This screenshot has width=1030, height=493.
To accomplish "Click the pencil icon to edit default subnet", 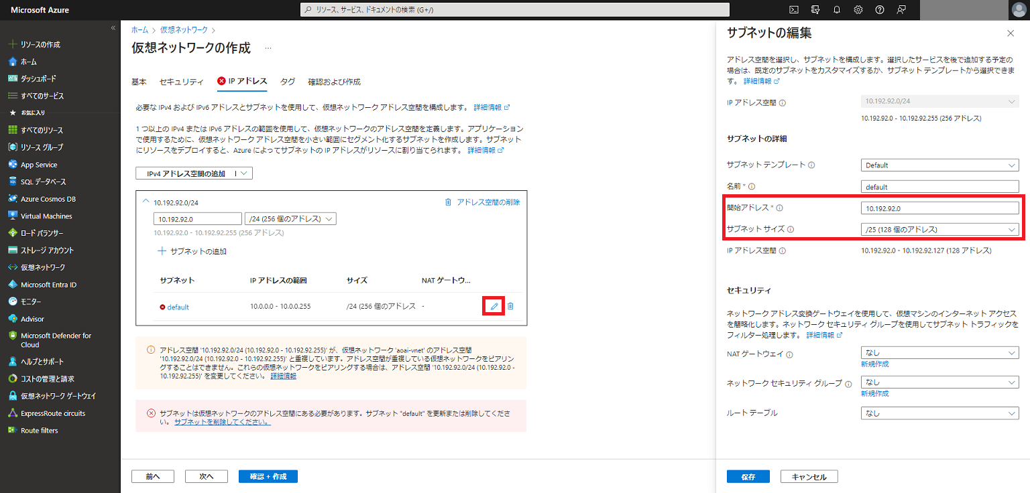I will point(493,305).
